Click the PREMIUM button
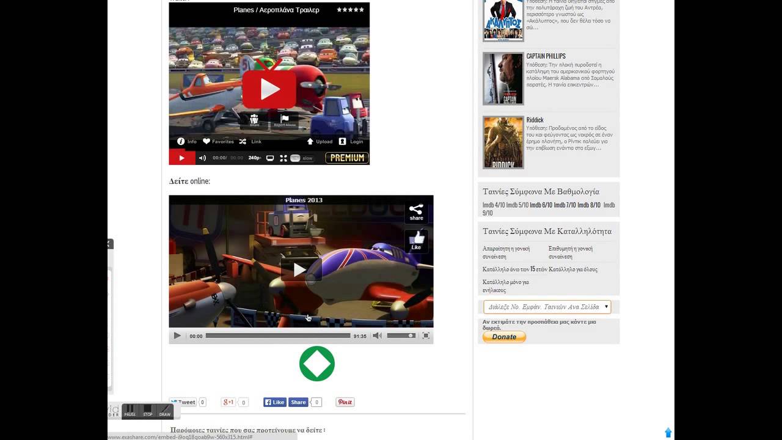 347,158
